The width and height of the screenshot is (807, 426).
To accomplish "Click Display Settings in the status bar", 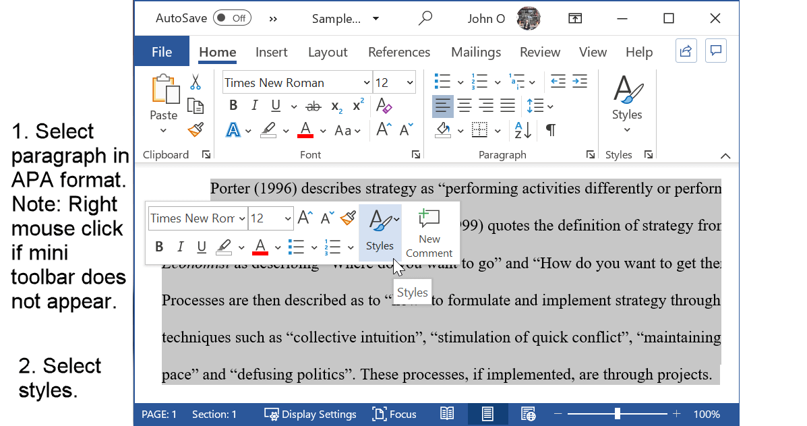I will coord(310,414).
